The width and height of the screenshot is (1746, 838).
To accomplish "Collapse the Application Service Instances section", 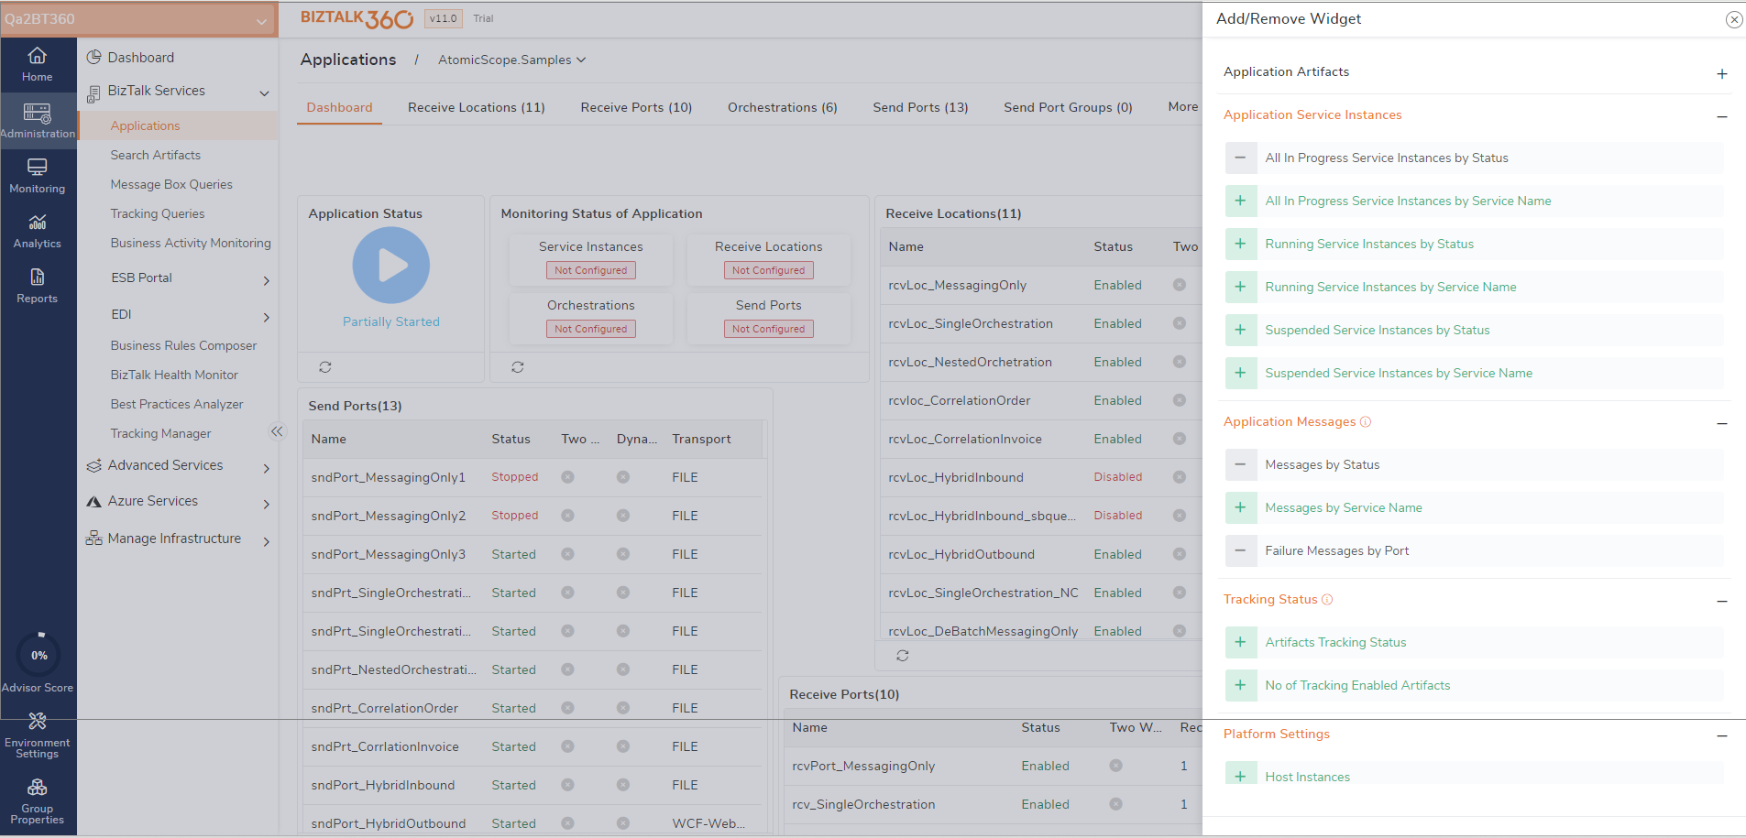I will [1722, 117].
